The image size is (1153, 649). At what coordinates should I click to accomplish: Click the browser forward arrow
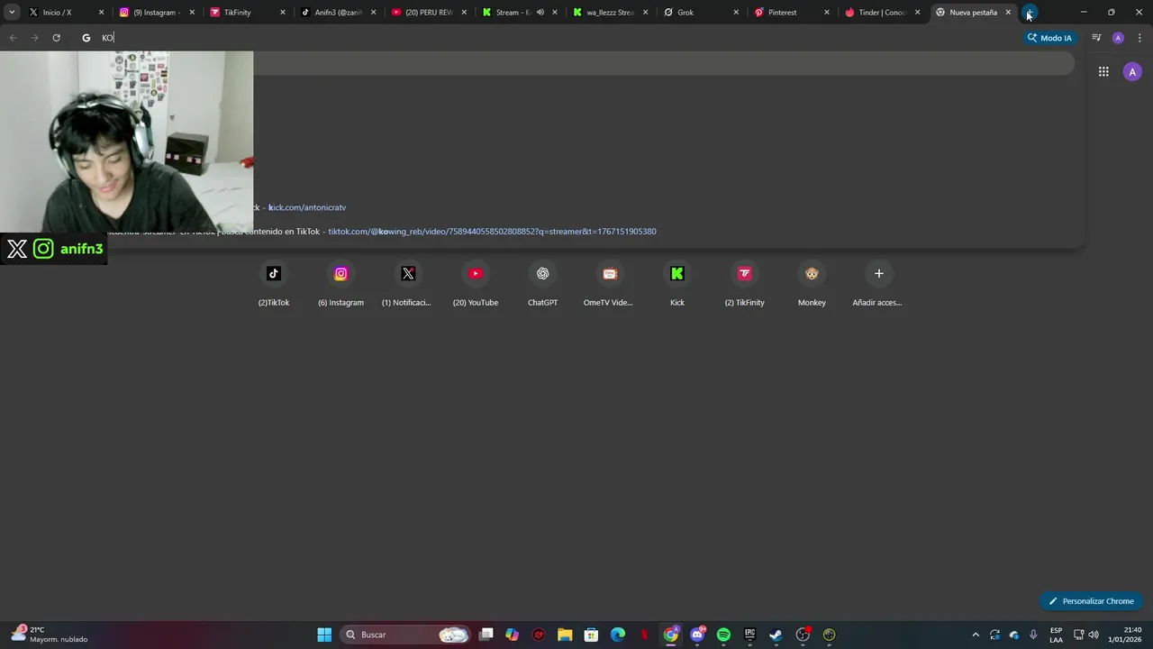coord(34,38)
